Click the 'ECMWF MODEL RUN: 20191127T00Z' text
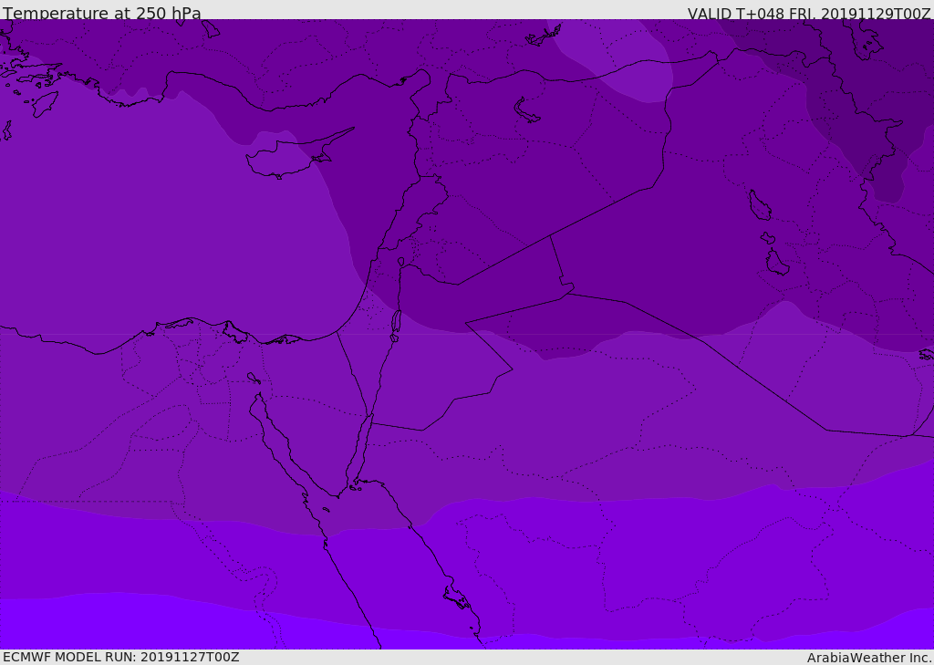This screenshot has height=665, width=934. coord(121,657)
